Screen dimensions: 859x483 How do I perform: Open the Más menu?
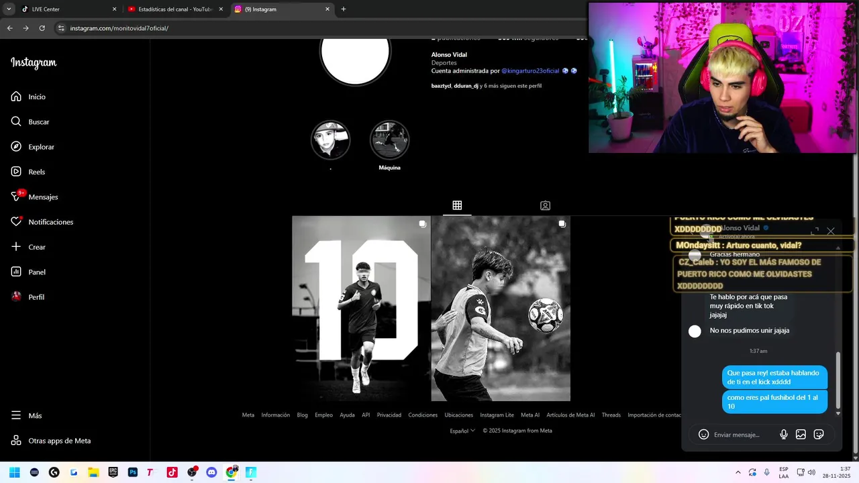26,415
